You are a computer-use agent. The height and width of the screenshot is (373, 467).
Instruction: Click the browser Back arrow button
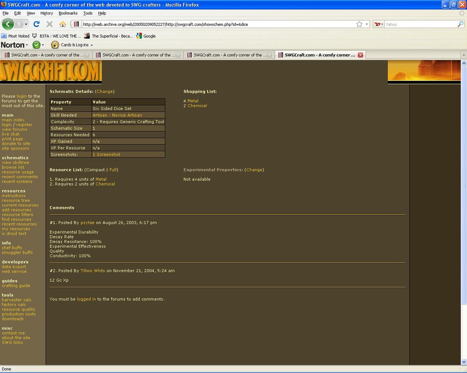click(x=8, y=24)
